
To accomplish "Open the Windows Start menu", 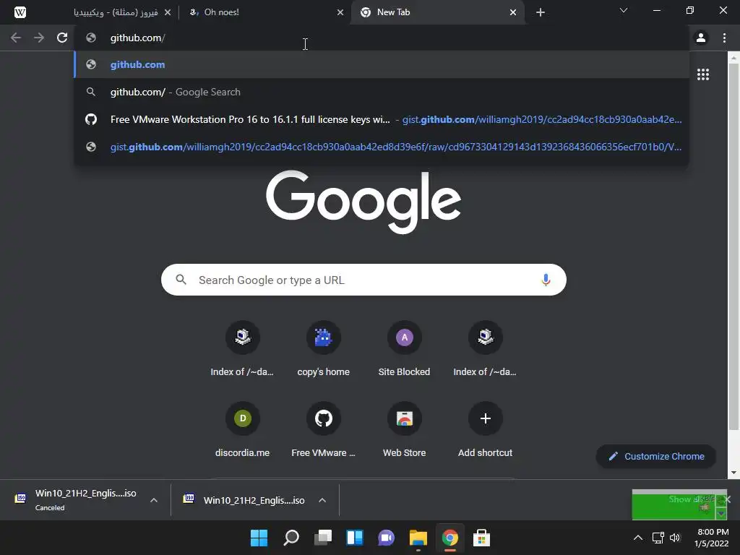I will tap(259, 538).
